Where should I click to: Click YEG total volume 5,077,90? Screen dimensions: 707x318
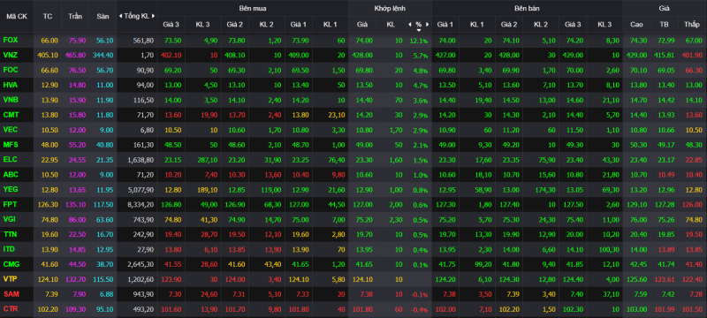(141, 190)
